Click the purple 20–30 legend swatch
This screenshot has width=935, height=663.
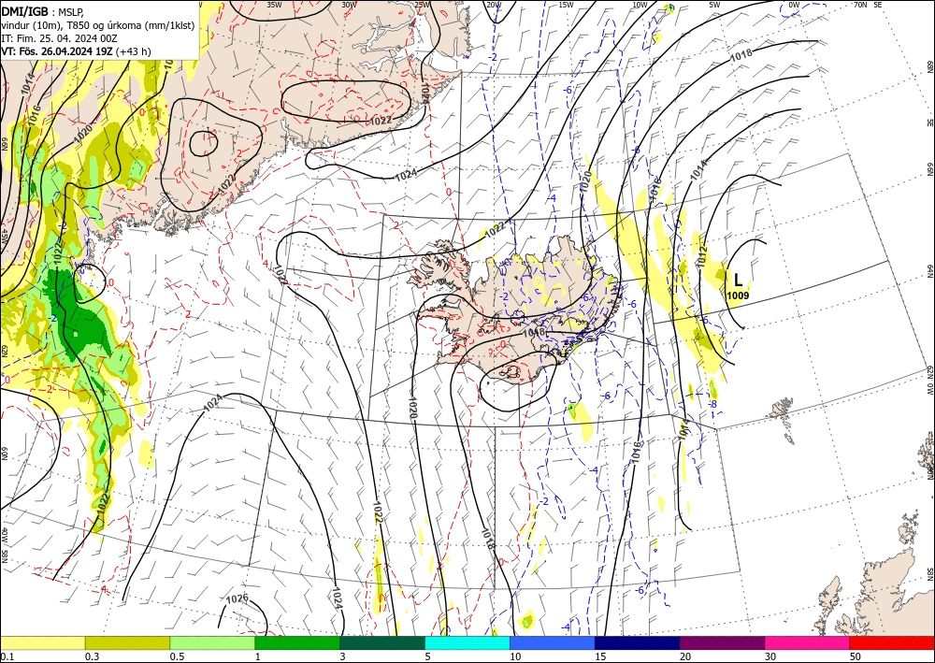pyautogui.click(x=722, y=642)
